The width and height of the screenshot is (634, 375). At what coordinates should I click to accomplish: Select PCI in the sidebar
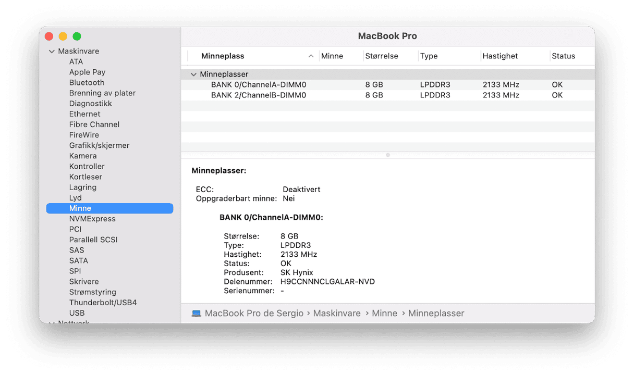coord(76,229)
